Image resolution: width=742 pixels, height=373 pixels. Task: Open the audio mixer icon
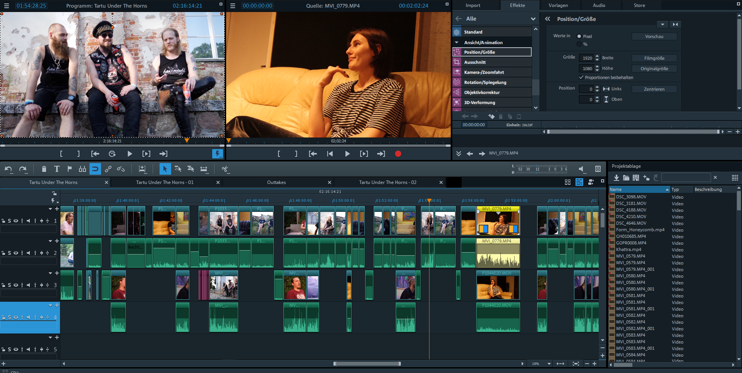598,169
